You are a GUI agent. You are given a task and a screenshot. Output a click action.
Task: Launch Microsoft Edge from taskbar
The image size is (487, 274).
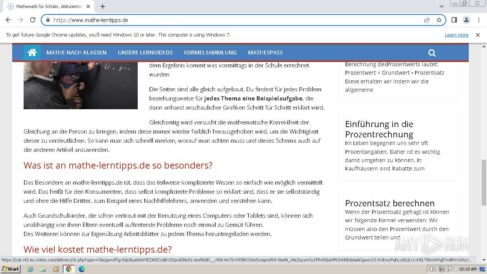tap(82, 269)
